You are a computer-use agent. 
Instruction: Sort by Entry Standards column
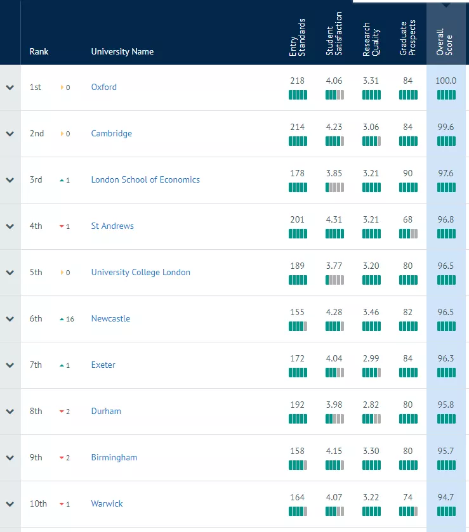pos(297,37)
